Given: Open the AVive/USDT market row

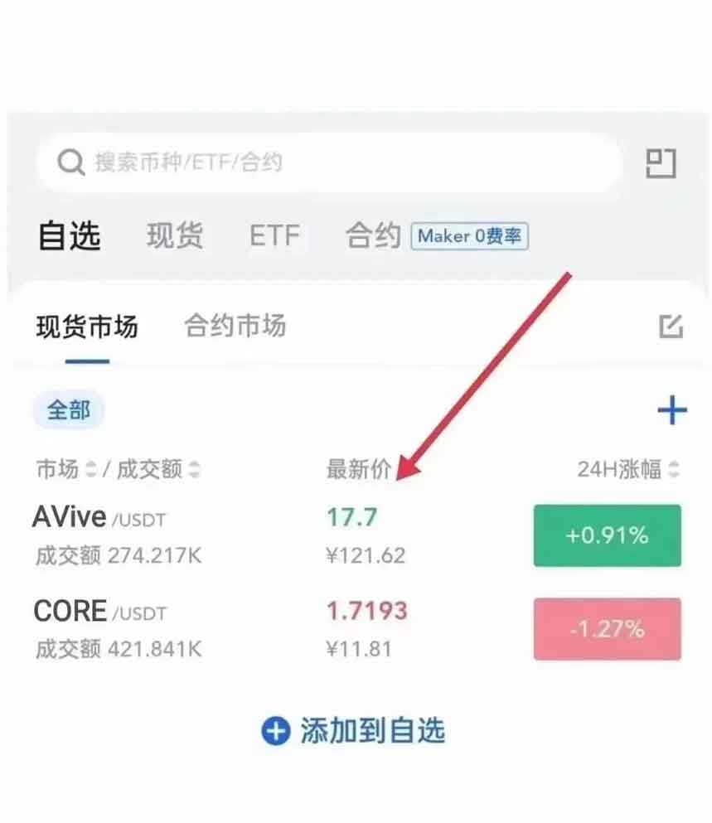Looking at the screenshot, I should coord(357,535).
